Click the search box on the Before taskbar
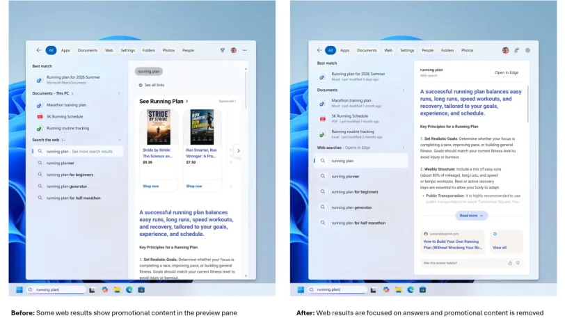This screenshot has height=318, width=565. (56, 289)
